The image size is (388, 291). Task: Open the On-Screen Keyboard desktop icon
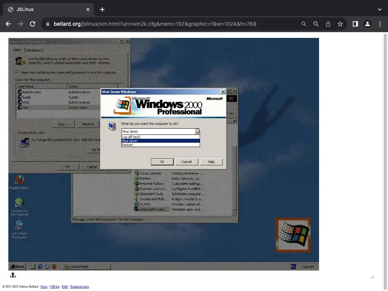(19, 230)
